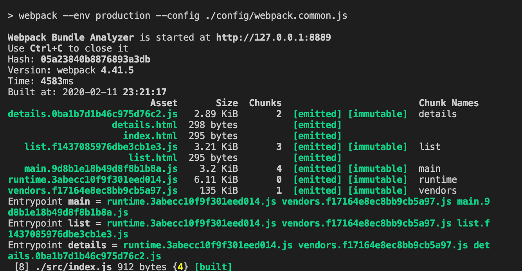
Task: Click the runtime JS file in Asset column
Action: click(93, 180)
